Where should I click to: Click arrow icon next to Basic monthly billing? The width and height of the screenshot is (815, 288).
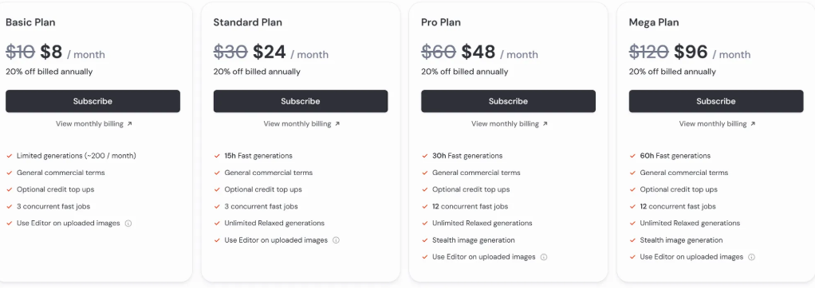pyautogui.click(x=129, y=124)
